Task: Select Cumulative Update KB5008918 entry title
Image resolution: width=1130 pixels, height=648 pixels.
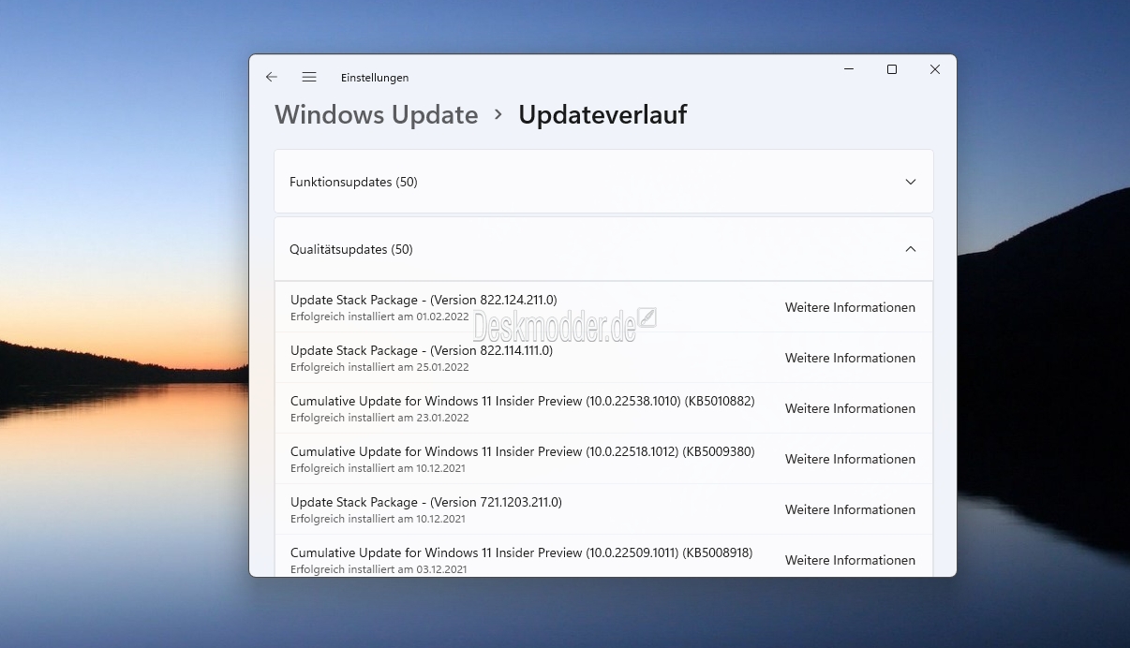Action: point(522,552)
